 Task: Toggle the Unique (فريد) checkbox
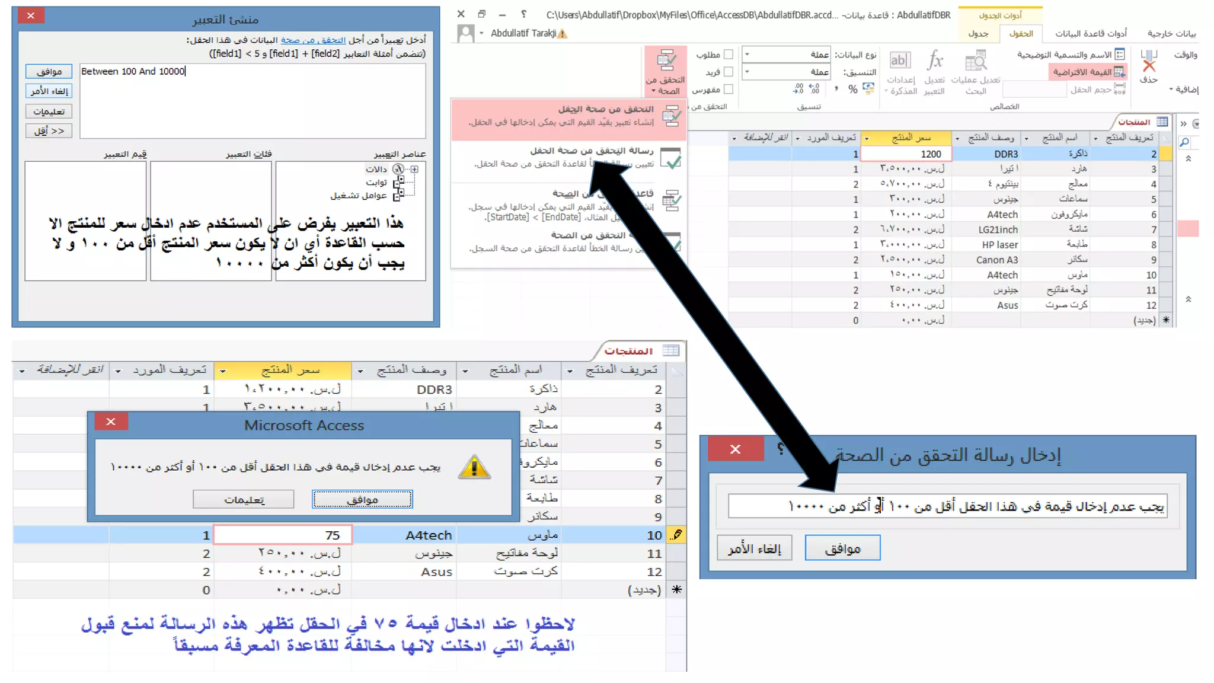click(x=729, y=72)
